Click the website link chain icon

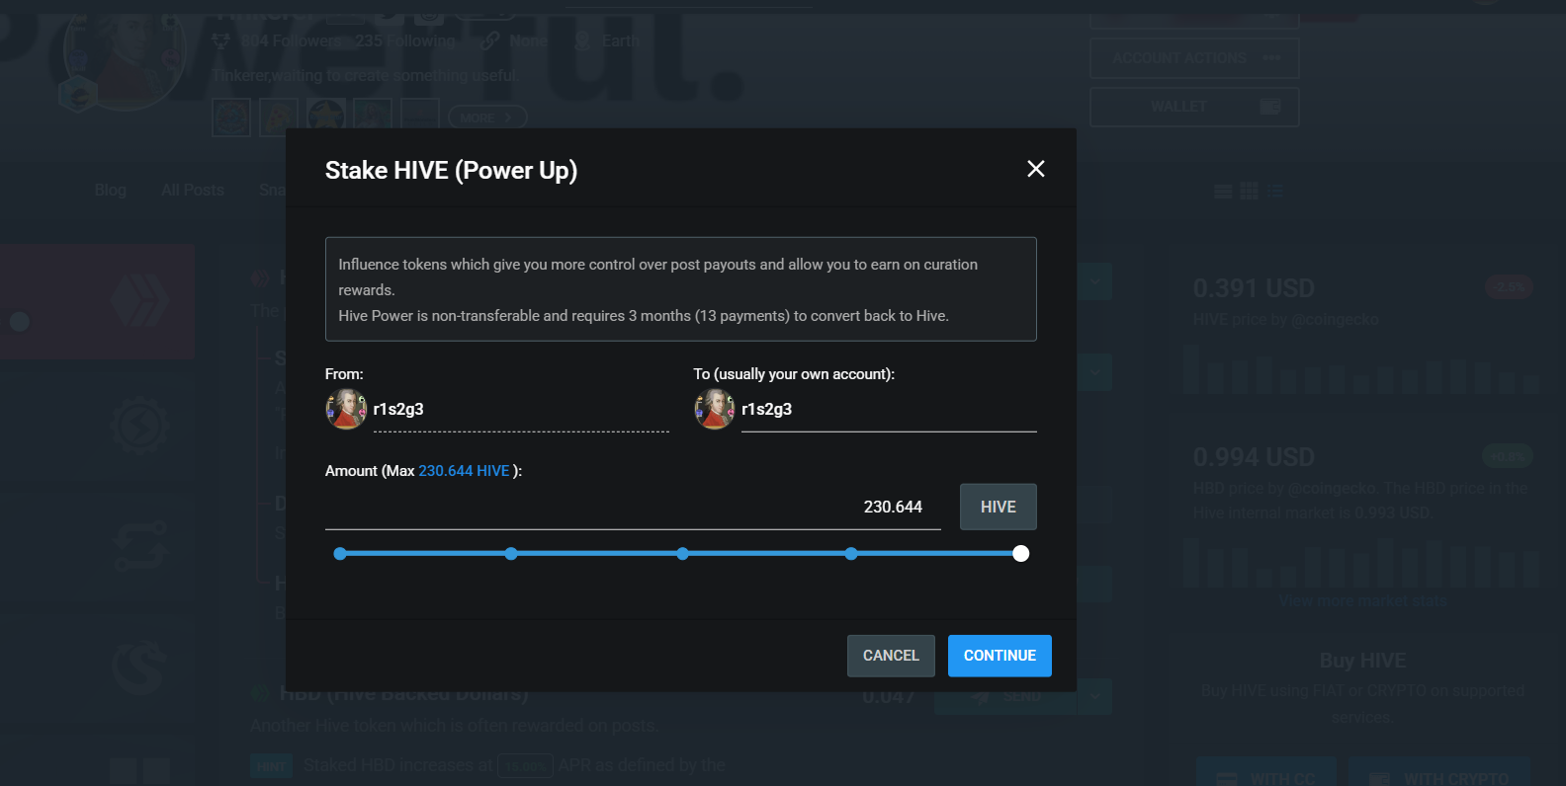tap(489, 40)
